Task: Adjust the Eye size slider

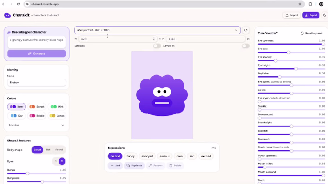Action: pos(292,52)
